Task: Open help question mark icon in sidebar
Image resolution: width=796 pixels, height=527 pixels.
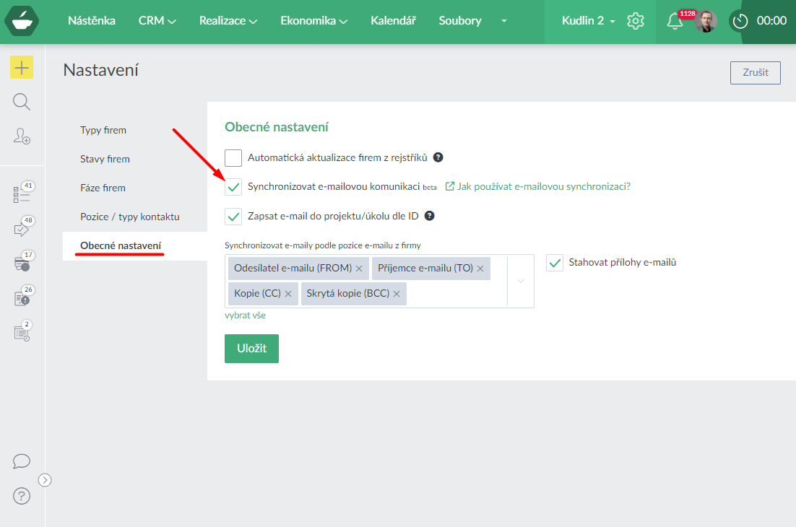Action: coord(22,496)
